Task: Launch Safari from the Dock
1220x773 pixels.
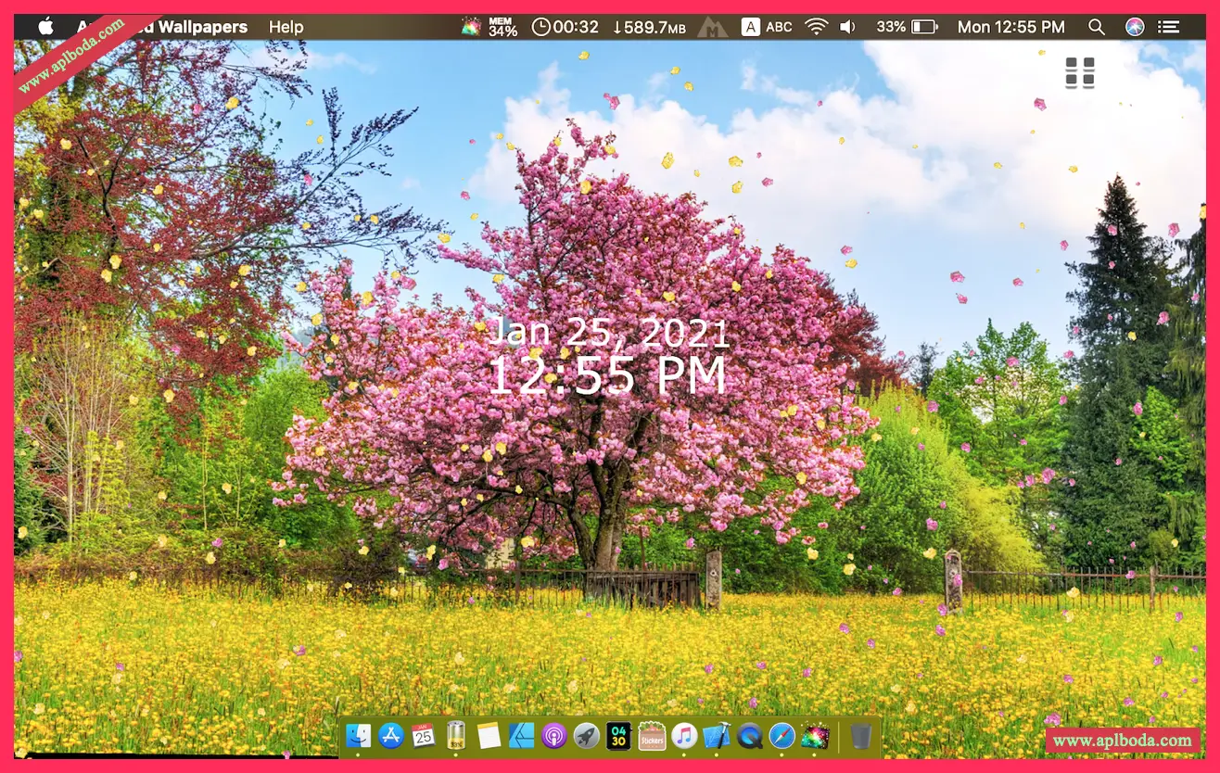Action: (782, 736)
